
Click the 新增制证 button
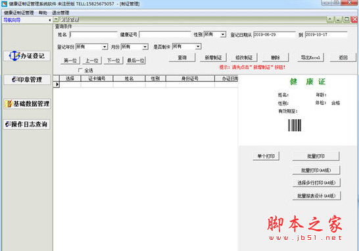pos(213,57)
